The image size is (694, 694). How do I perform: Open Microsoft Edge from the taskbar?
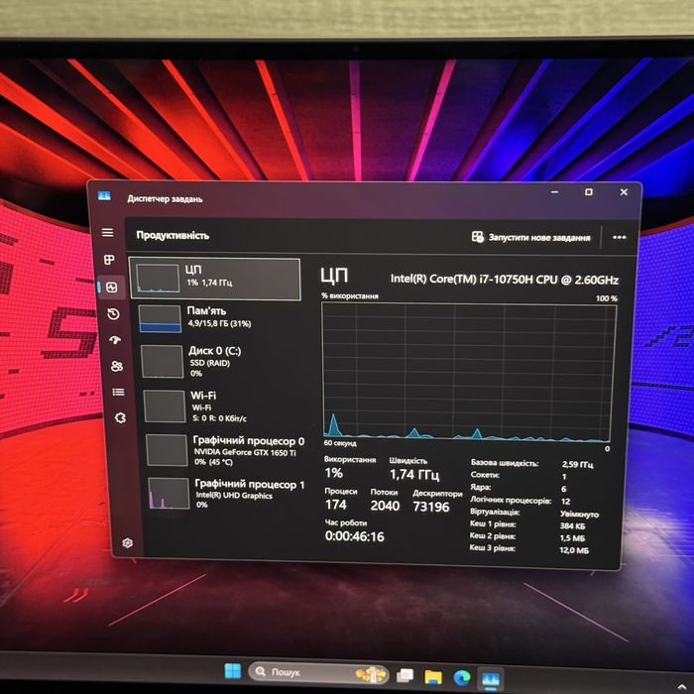tap(462, 677)
